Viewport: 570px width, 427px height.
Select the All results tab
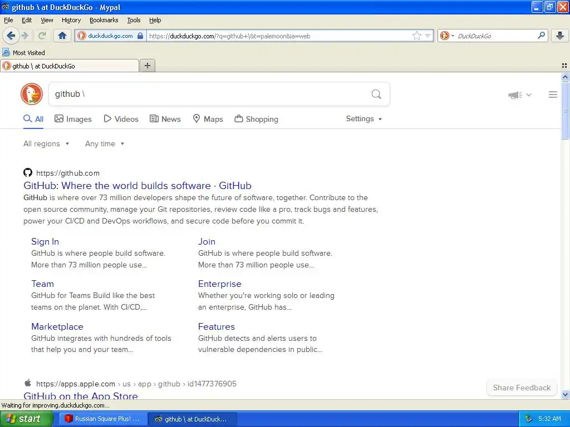pos(33,119)
